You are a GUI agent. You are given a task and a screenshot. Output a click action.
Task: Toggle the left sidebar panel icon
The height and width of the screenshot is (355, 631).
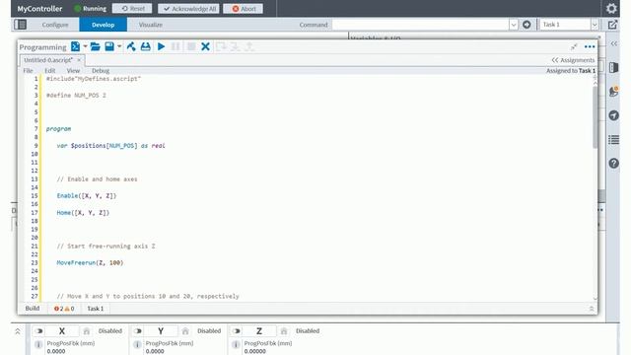(x=21, y=25)
